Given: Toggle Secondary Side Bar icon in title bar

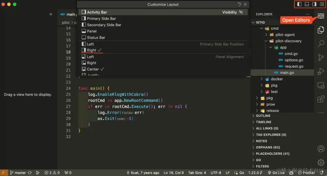Looking at the screenshot, I should (314, 4).
